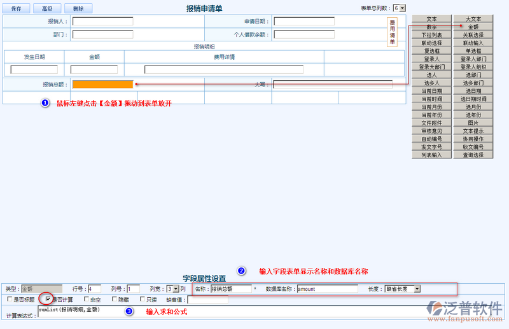Open the 列宽 dropdown

coord(169,289)
